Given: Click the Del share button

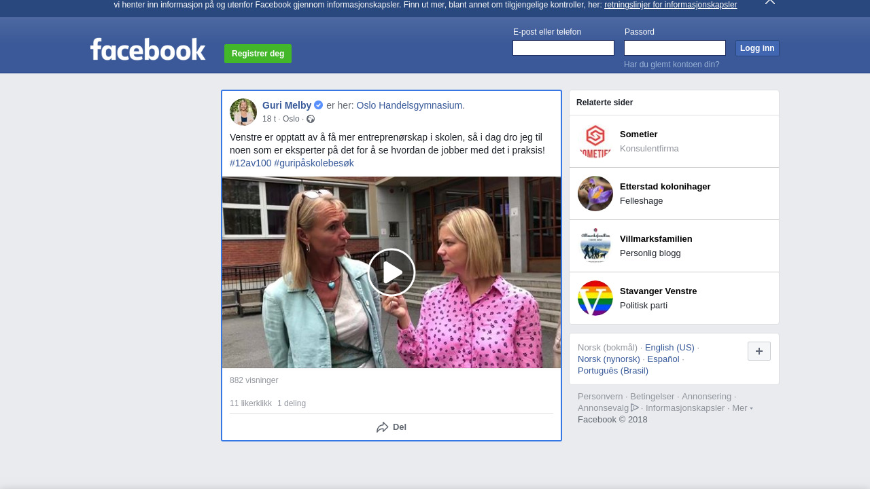Looking at the screenshot, I should (391, 427).
